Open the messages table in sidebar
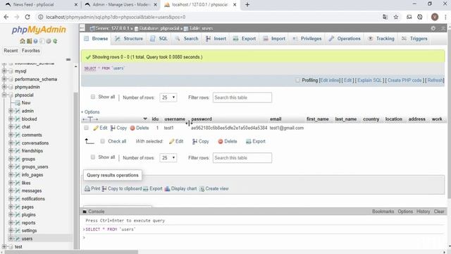 (x=31, y=190)
